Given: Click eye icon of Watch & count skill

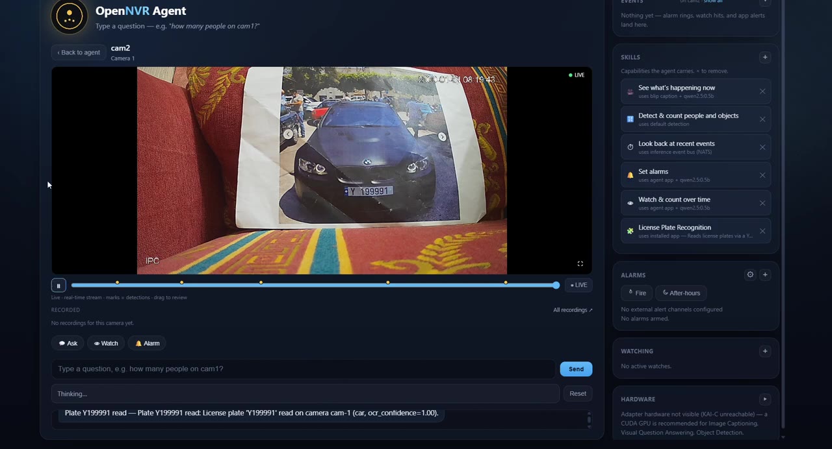Looking at the screenshot, I should coord(630,203).
